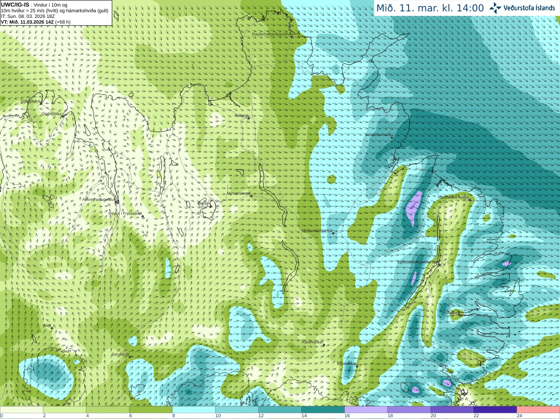Click the 18–20 m/s purple legend swatch
The image size is (560, 419).
[409, 410]
